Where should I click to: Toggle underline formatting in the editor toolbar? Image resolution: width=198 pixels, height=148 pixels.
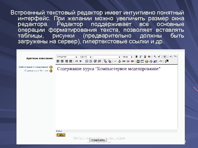click(x=145, y=57)
